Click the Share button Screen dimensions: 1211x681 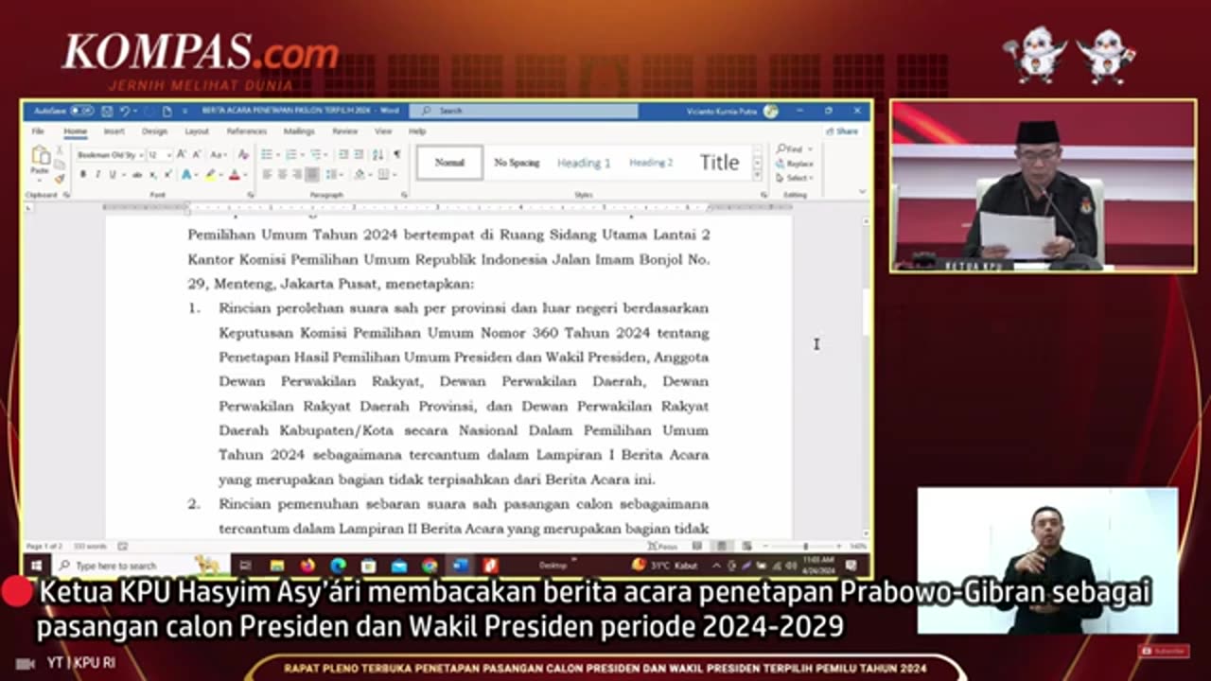coord(842,131)
